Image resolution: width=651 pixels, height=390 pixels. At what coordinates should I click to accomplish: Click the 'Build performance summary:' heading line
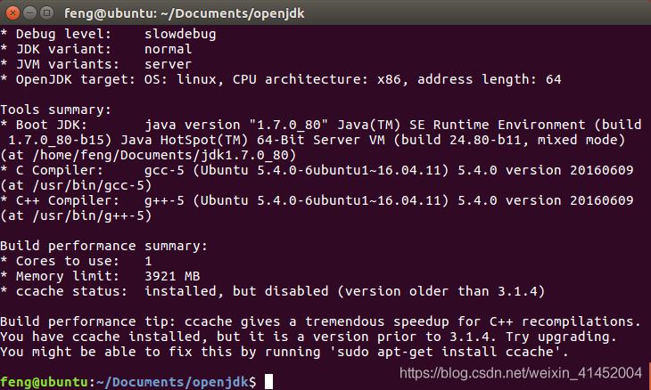[x=104, y=246]
